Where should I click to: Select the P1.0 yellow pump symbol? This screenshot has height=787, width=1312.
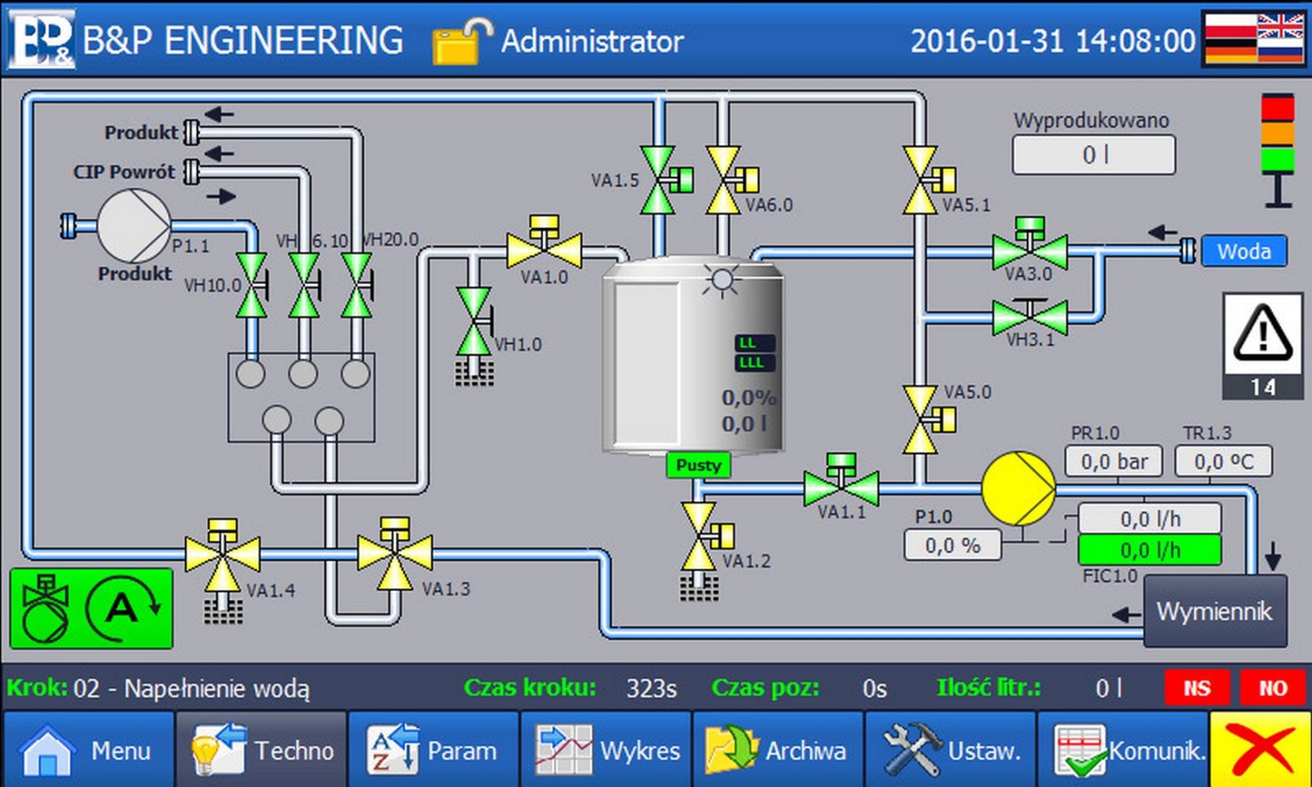tap(1018, 488)
